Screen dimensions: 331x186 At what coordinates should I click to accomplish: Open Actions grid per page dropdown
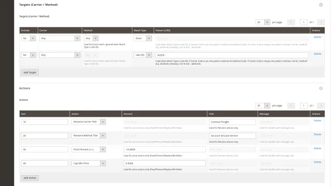coord(263,105)
